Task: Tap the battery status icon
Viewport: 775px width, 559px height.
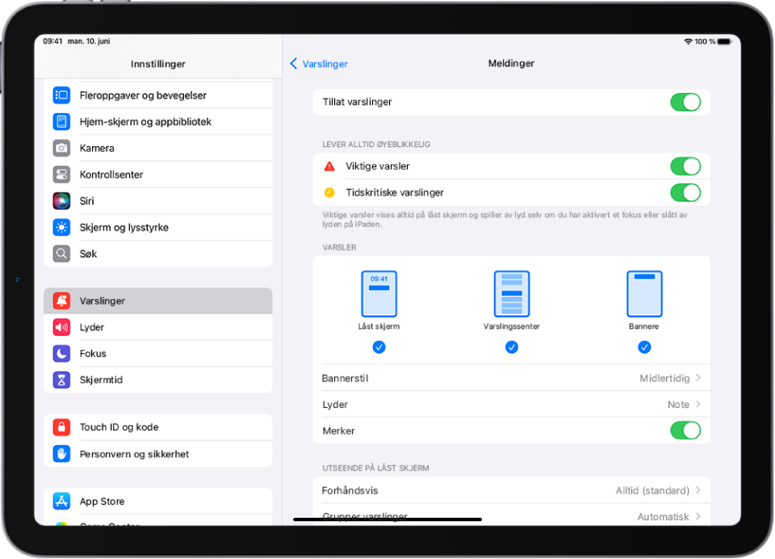Action: (x=725, y=41)
